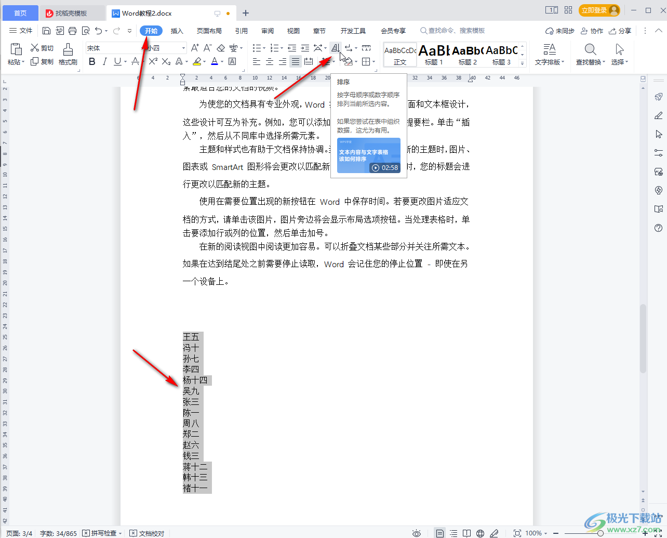This screenshot has width=667, height=538.
Task: Open Find and Replace (查找替换) icon
Action: coord(590,49)
